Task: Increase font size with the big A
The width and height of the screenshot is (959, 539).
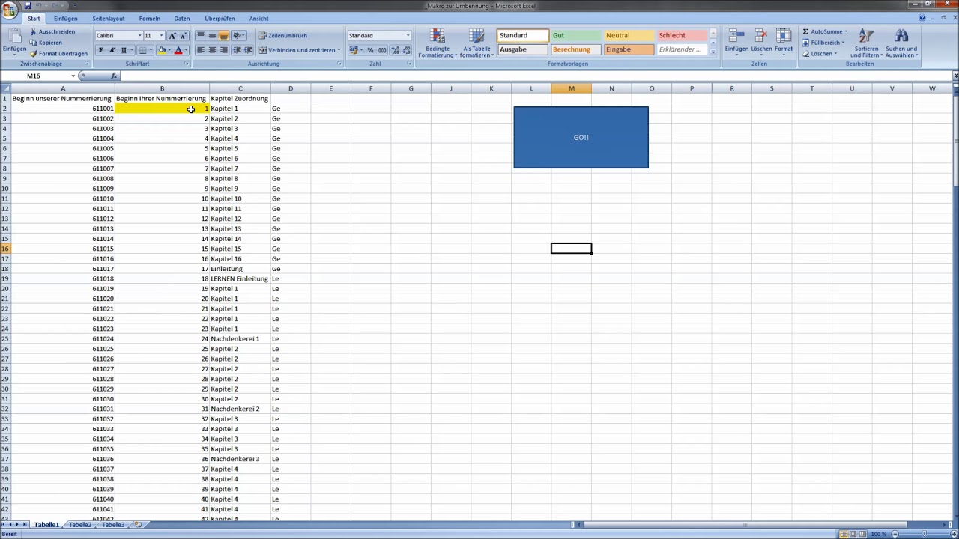Action: tap(172, 36)
